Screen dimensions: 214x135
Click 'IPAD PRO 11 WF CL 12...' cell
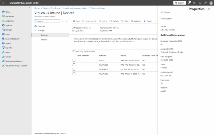pyautogui.click(x=130, y=65)
